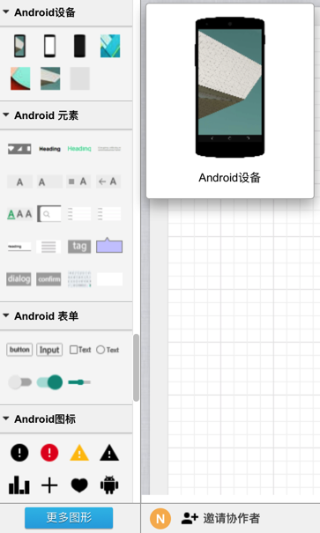The width and height of the screenshot is (320, 533).
Task: Pick the beige building wallpaper thumbnail
Action: 50,78
